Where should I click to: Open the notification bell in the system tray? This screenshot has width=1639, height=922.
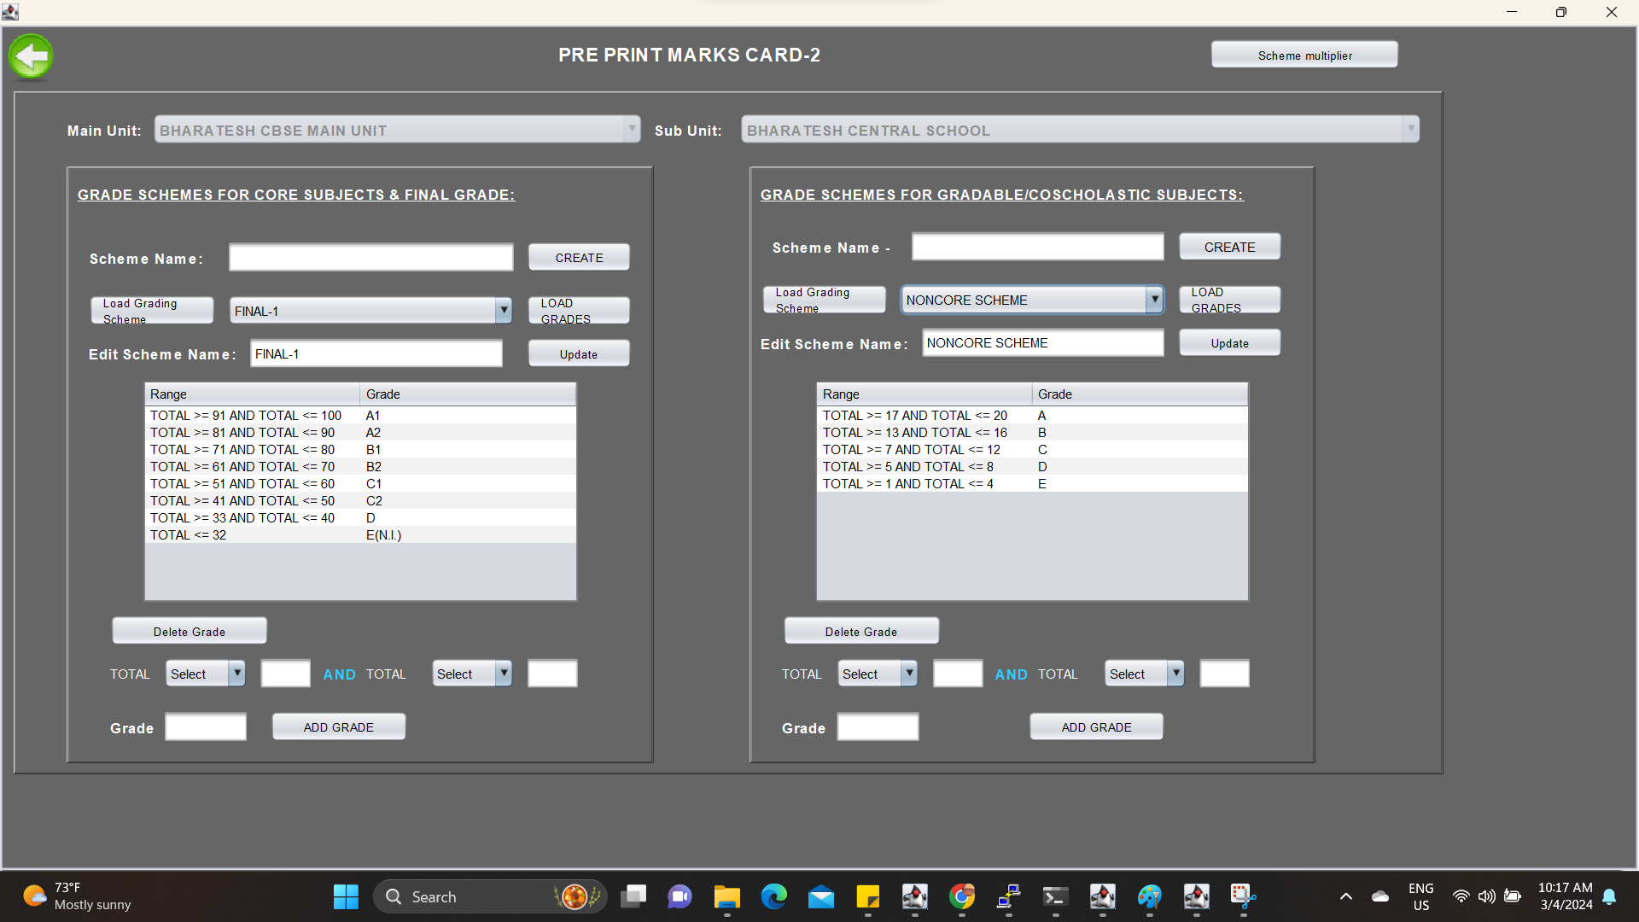[x=1609, y=896]
